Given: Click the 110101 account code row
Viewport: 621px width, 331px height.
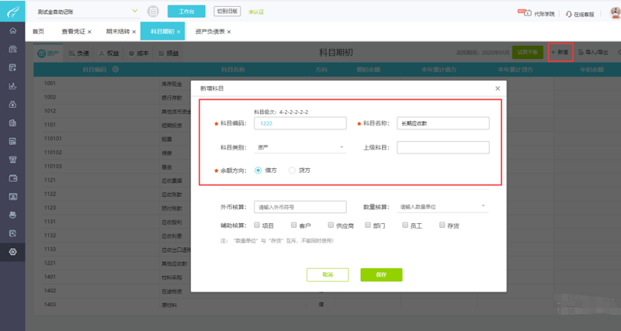Looking at the screenshot, I should pyautogui.click(x=53, y=139).
